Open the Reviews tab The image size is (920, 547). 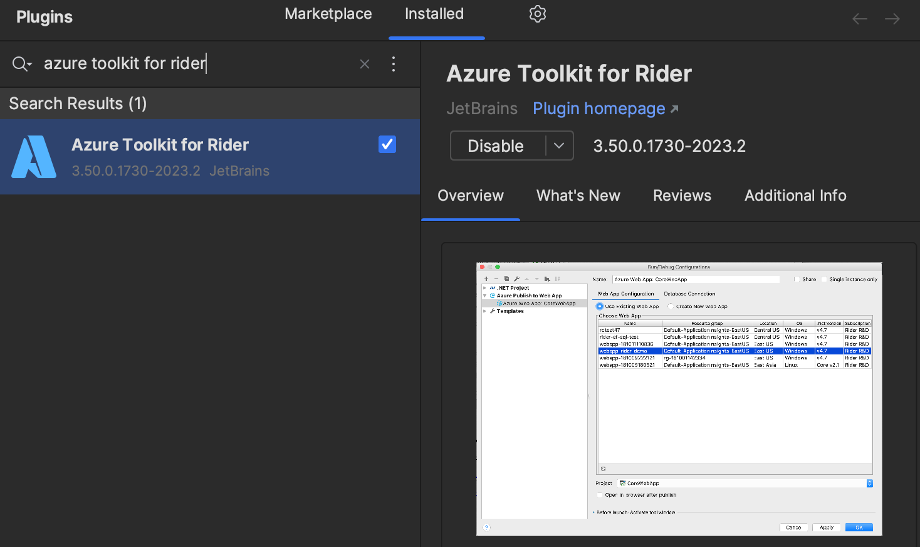pos(682,196)
